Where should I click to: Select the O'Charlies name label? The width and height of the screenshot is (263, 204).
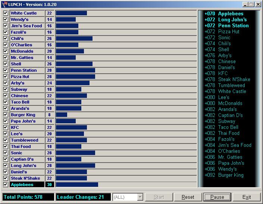(x=27, y=45)
